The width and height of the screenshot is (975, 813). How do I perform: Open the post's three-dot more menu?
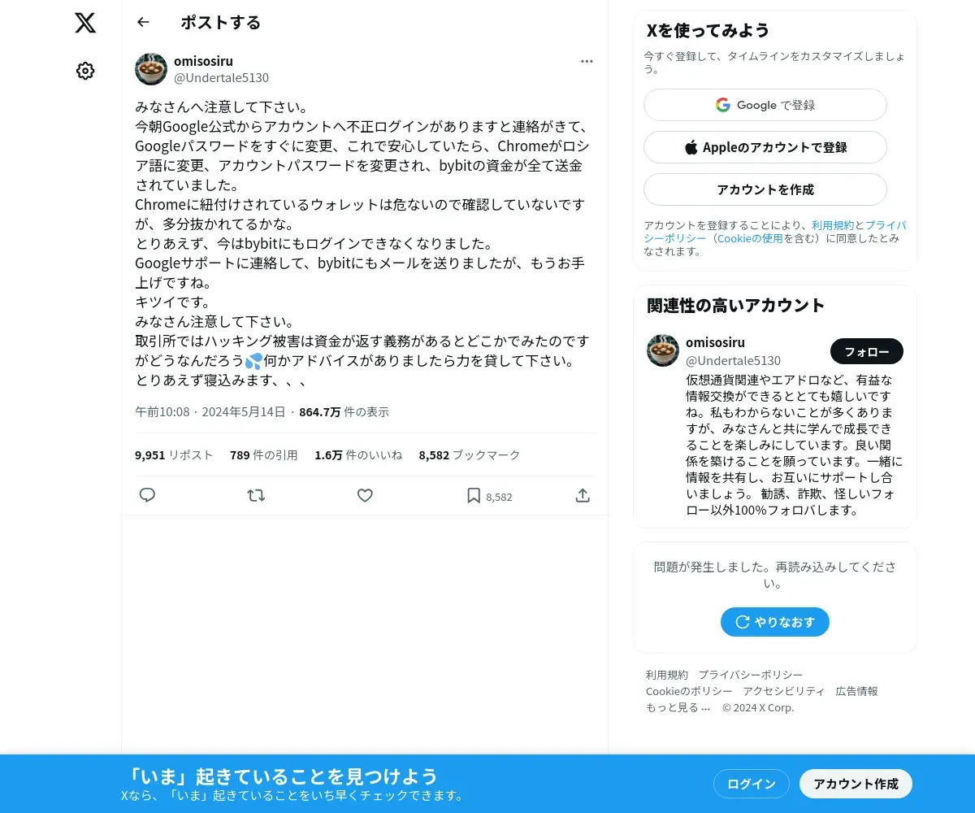point(587,61)
